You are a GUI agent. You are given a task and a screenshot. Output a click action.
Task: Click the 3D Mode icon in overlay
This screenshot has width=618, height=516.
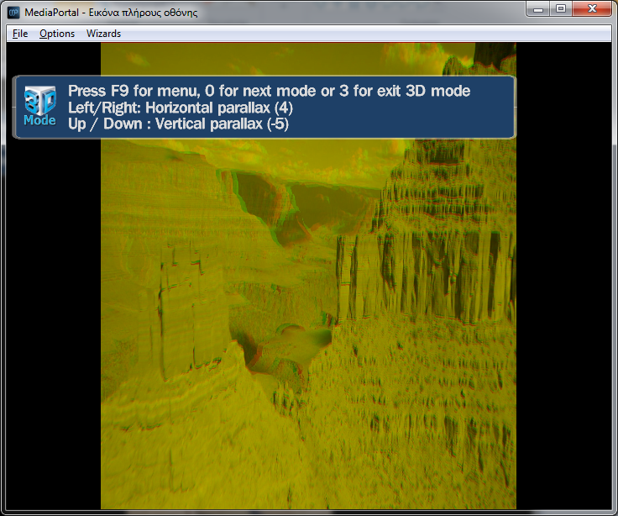coord(39,106)
